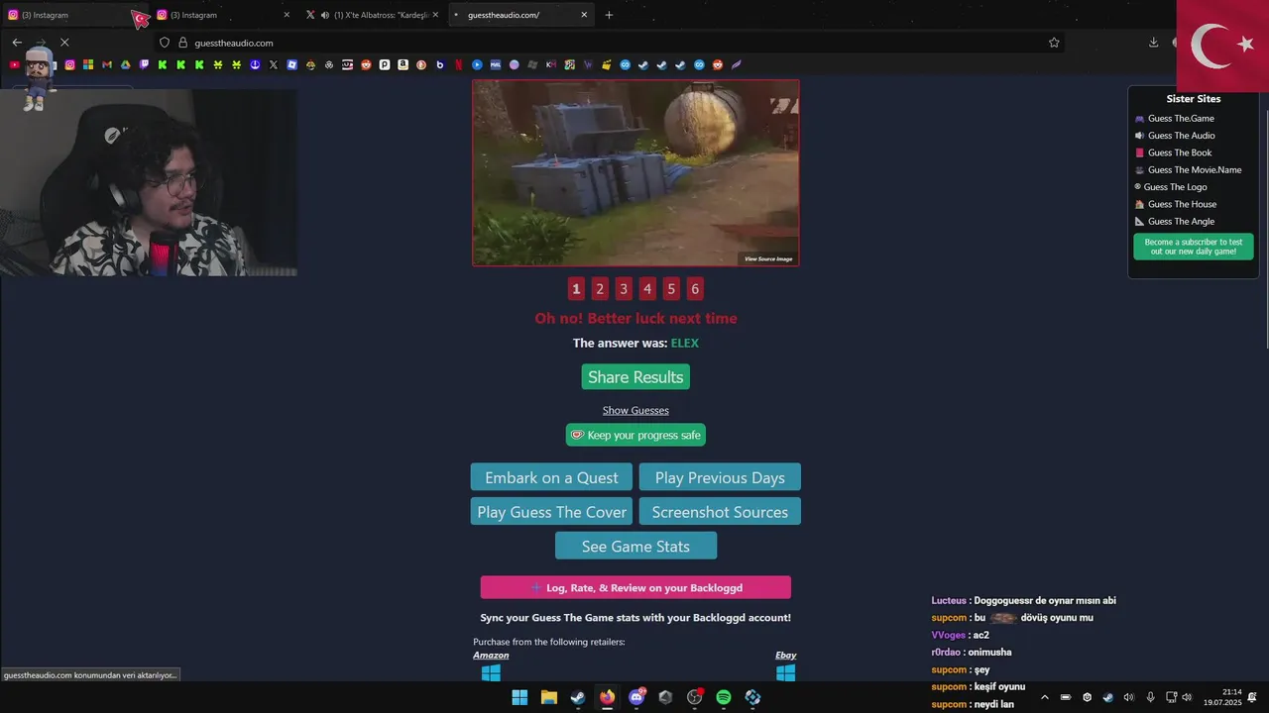Expand the Show Guesses link
1269x713 pixels.
click(635, 410)
